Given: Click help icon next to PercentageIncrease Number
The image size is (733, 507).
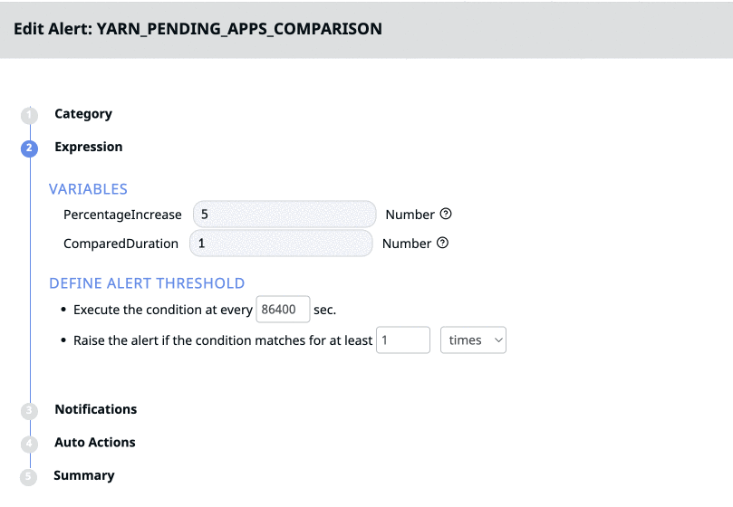Looking at the screenshot, I should 446,214.
